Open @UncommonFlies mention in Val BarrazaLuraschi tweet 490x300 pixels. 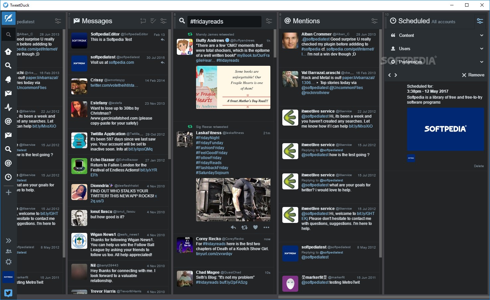[346, 88]
